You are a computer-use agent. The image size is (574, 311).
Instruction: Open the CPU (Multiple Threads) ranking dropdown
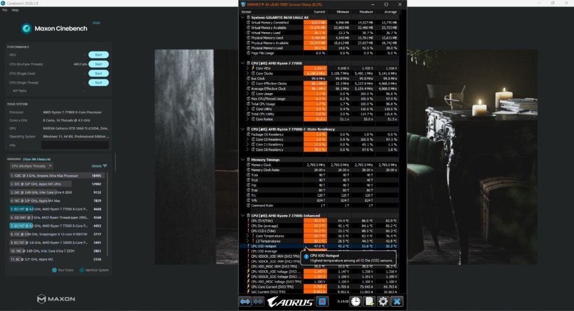pyautogui.click(x=31, y=166)
